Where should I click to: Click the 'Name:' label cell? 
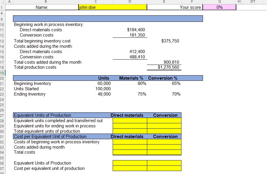point(42,7)
